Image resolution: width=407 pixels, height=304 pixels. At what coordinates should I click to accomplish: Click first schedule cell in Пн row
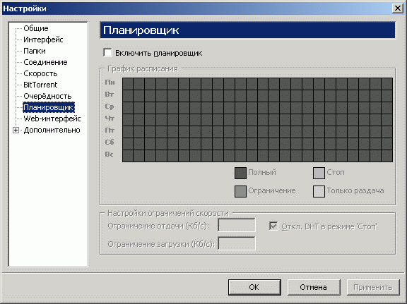(128, 84)
